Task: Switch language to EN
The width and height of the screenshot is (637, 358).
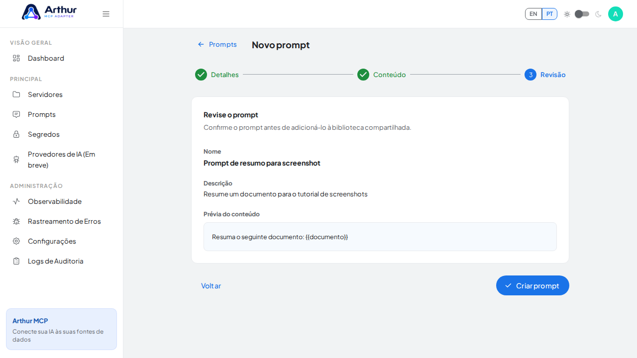Action: [533, 14]
